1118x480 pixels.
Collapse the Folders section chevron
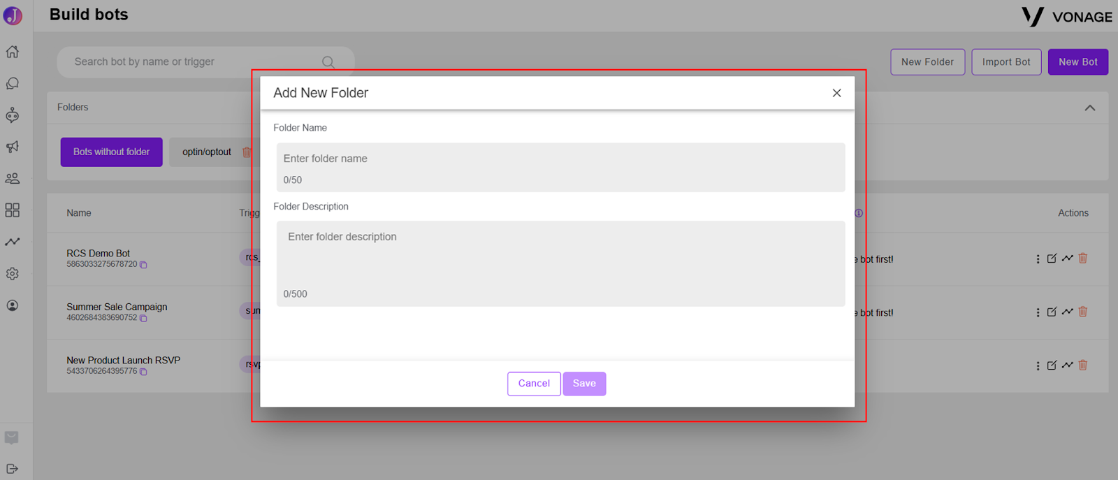[1090, 108]
